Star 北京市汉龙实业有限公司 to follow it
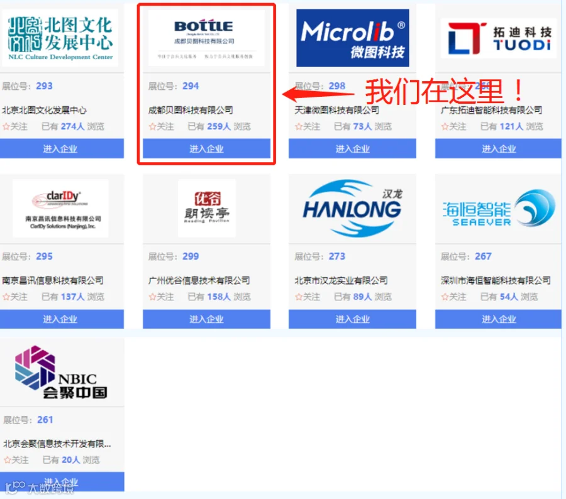 click(298, 297)
